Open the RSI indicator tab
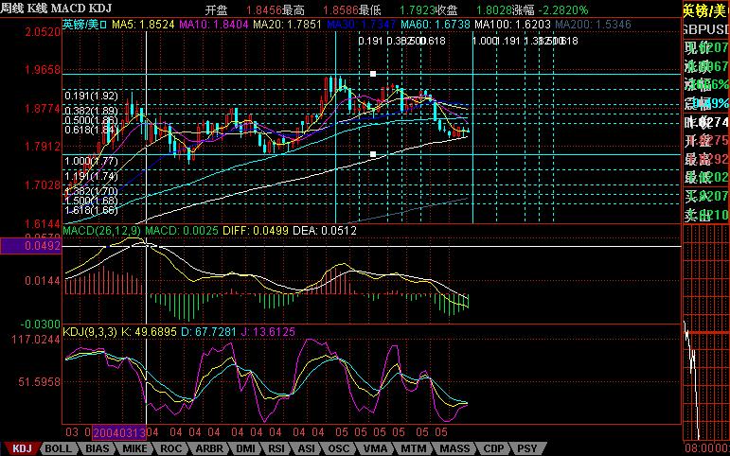 point(276,448)
